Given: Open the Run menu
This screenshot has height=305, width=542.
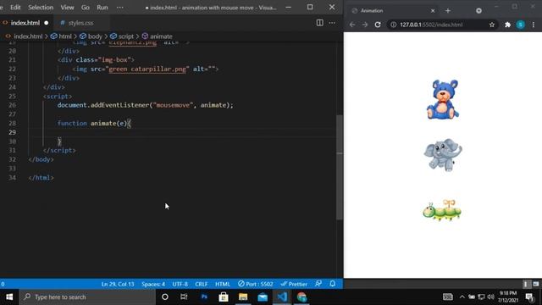Looking at the screenshot, I should point(102,8).
